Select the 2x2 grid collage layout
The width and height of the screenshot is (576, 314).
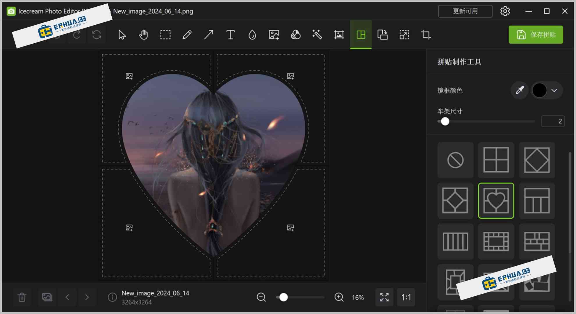click(496, 160)
